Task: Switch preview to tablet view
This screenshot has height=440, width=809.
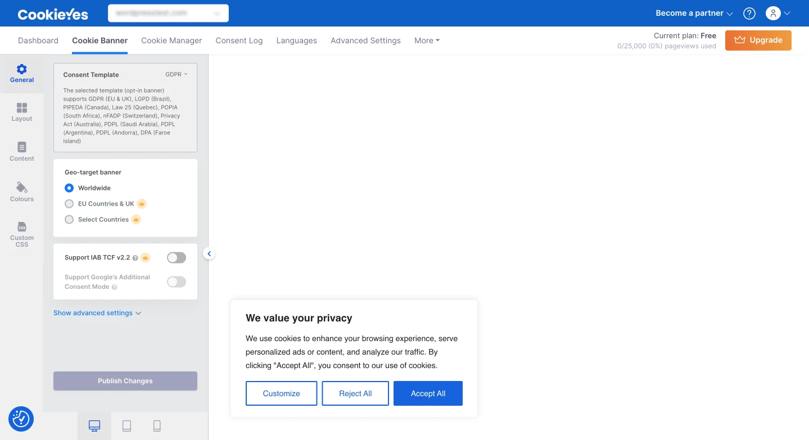Action: tap(126, 425)
